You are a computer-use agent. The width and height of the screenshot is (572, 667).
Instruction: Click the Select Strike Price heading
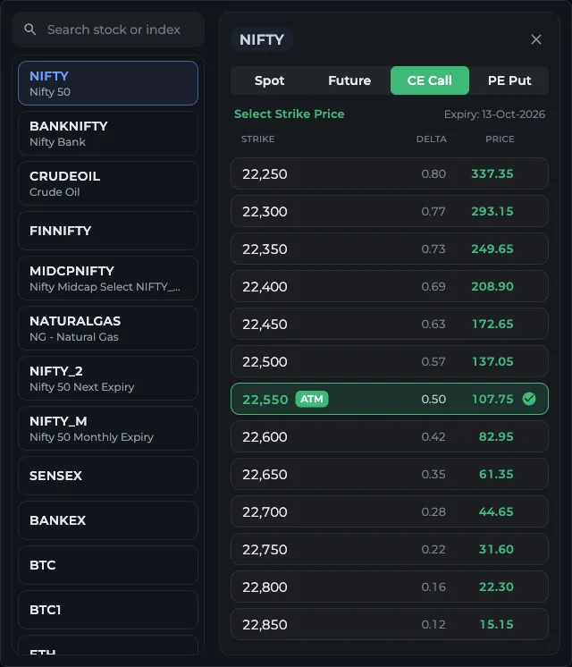290,114
